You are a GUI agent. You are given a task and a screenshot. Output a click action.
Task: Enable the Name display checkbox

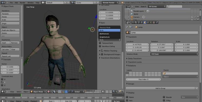(127, 97)
